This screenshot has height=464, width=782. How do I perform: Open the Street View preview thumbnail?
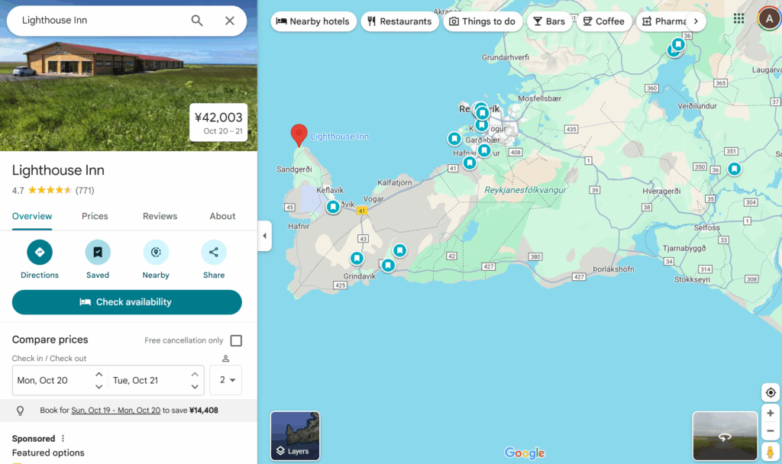click(725, 436)
